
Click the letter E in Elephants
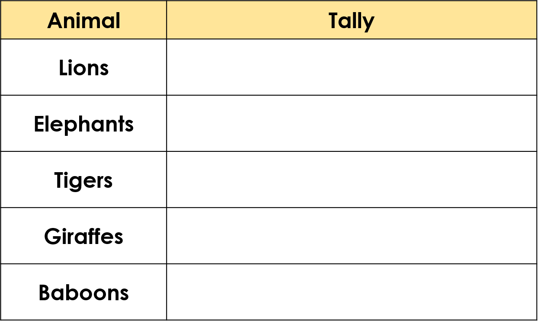point(39,124)
